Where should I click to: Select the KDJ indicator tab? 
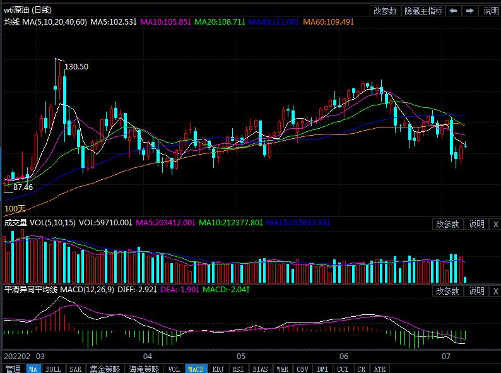pyautogui.click(x=218, y=369)
